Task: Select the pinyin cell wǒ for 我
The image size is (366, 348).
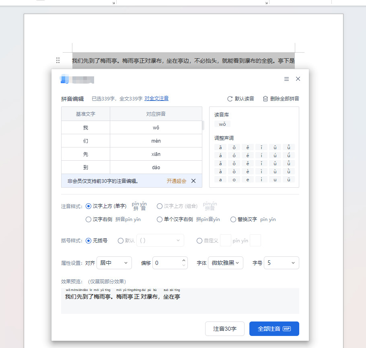Action: [156, 127]
